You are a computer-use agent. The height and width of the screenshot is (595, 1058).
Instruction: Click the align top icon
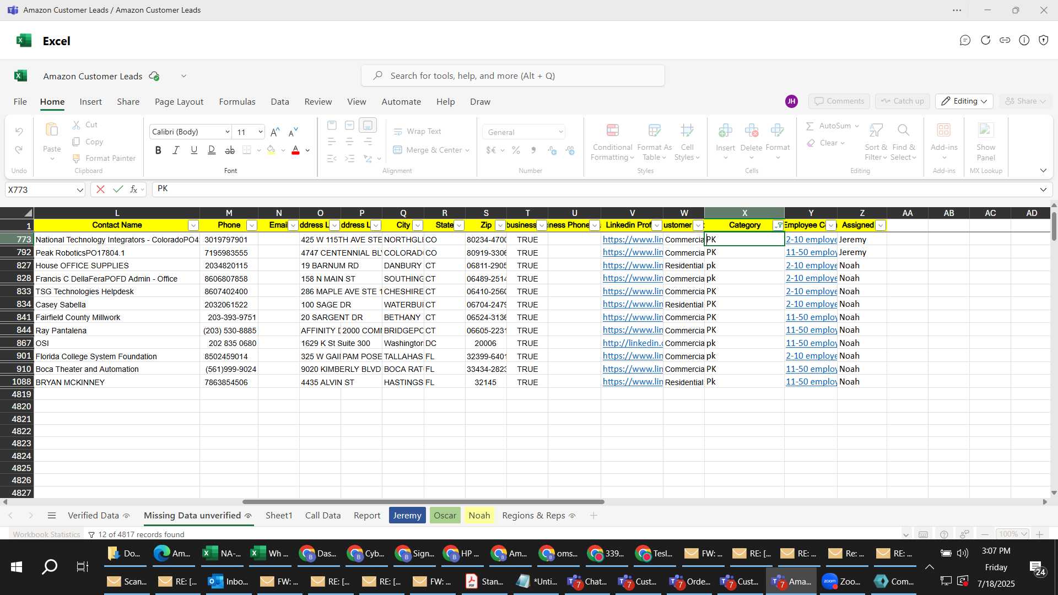332,126
